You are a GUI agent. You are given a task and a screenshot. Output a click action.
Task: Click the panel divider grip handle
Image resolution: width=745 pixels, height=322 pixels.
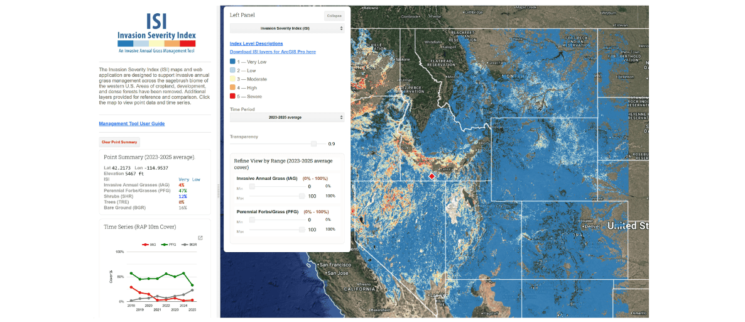(x=219, y=191)
